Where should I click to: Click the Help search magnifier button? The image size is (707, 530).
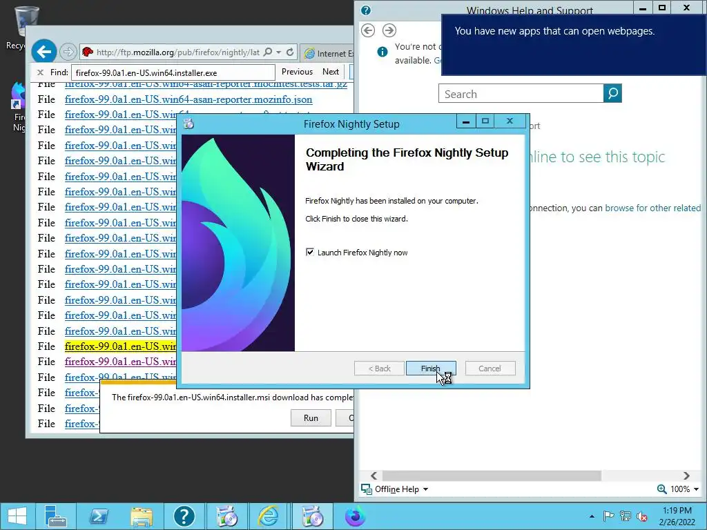click(612, 93)
